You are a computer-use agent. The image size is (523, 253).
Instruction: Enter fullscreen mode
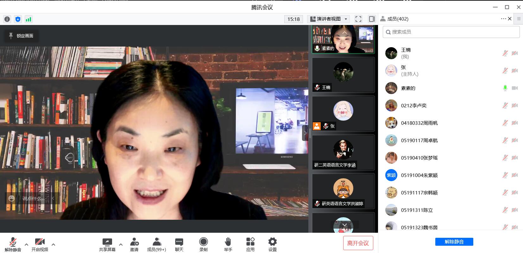click(x=358, y=19)
